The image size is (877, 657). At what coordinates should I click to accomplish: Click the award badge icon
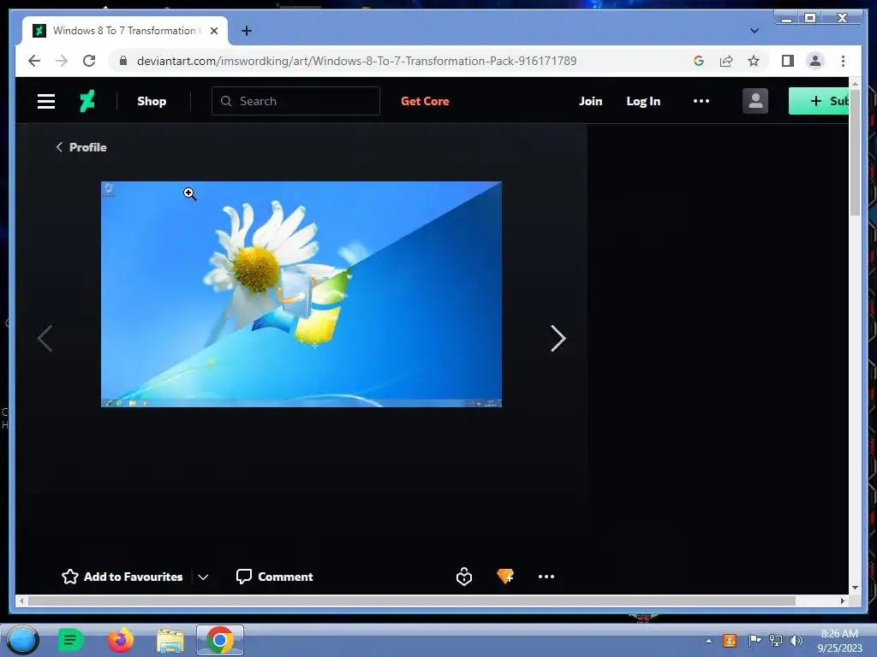click(464, 577)
